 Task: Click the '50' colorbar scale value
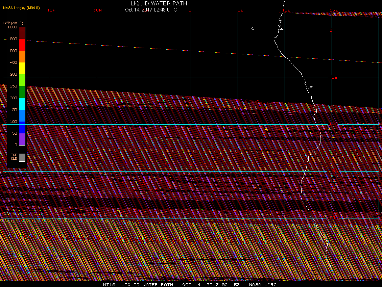(15, 133)
